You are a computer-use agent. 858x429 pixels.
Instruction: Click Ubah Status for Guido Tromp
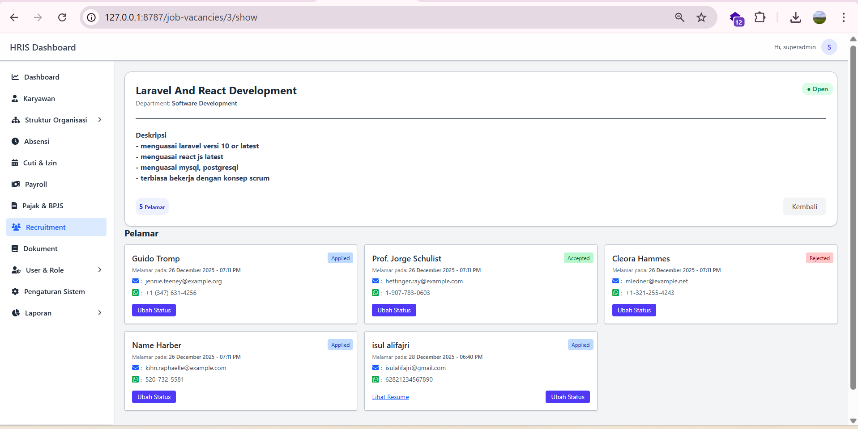coord(154,310)
